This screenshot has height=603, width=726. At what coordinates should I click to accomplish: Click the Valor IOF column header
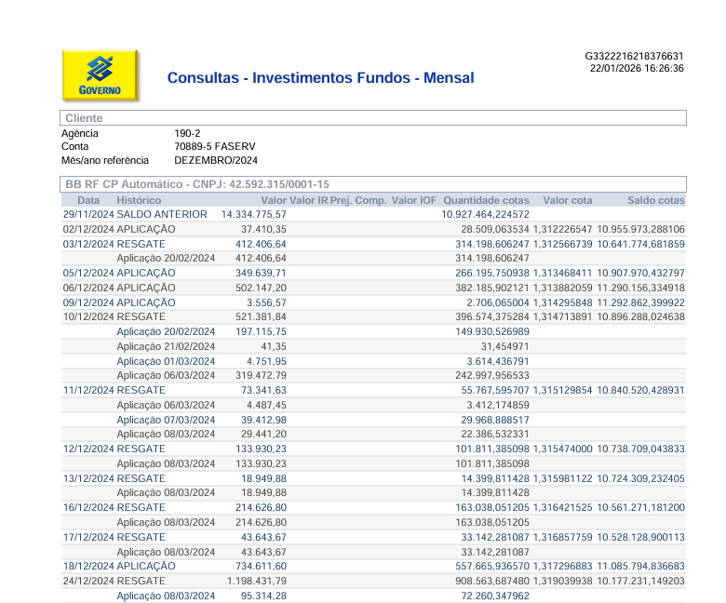pyautogui.click(x=414, y=200)
